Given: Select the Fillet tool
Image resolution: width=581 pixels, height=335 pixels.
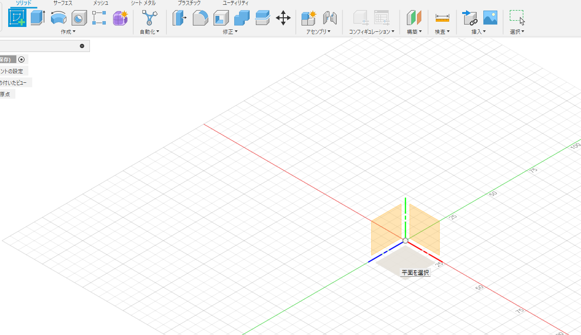Looking at the screenshot, I should point(200,18).
